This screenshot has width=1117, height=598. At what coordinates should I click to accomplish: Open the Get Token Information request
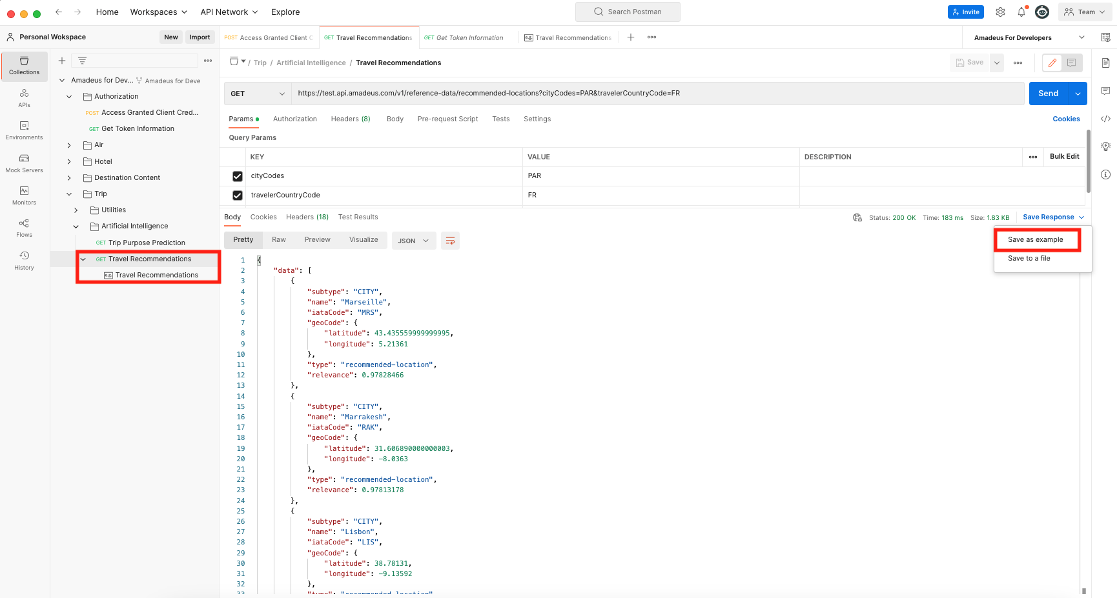(138, 129)
